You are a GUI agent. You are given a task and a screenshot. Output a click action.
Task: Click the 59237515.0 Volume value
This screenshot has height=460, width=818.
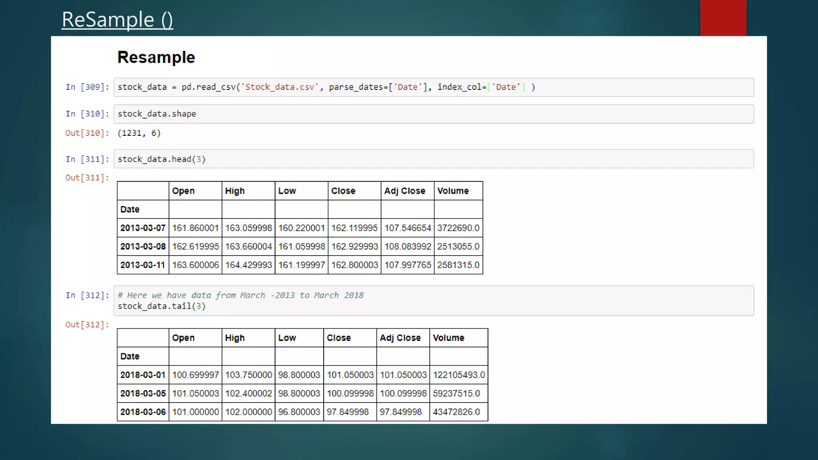457,393
